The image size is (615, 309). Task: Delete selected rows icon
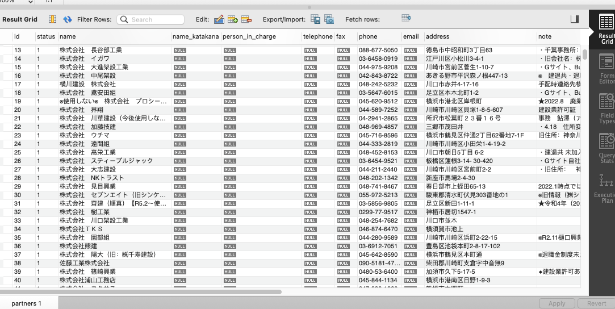click(246, 19)
